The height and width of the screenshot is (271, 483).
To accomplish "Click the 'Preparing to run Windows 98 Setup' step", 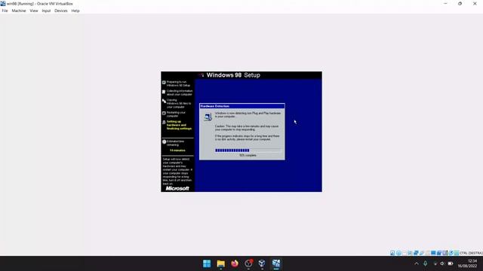I will tap(176, 84).
